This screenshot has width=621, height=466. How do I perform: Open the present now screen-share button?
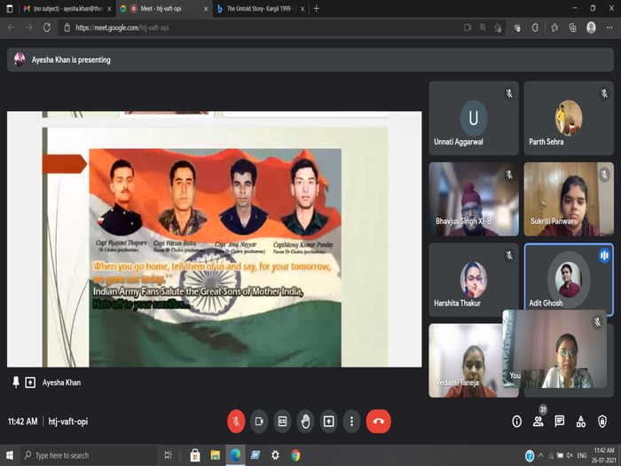[329, 422]
